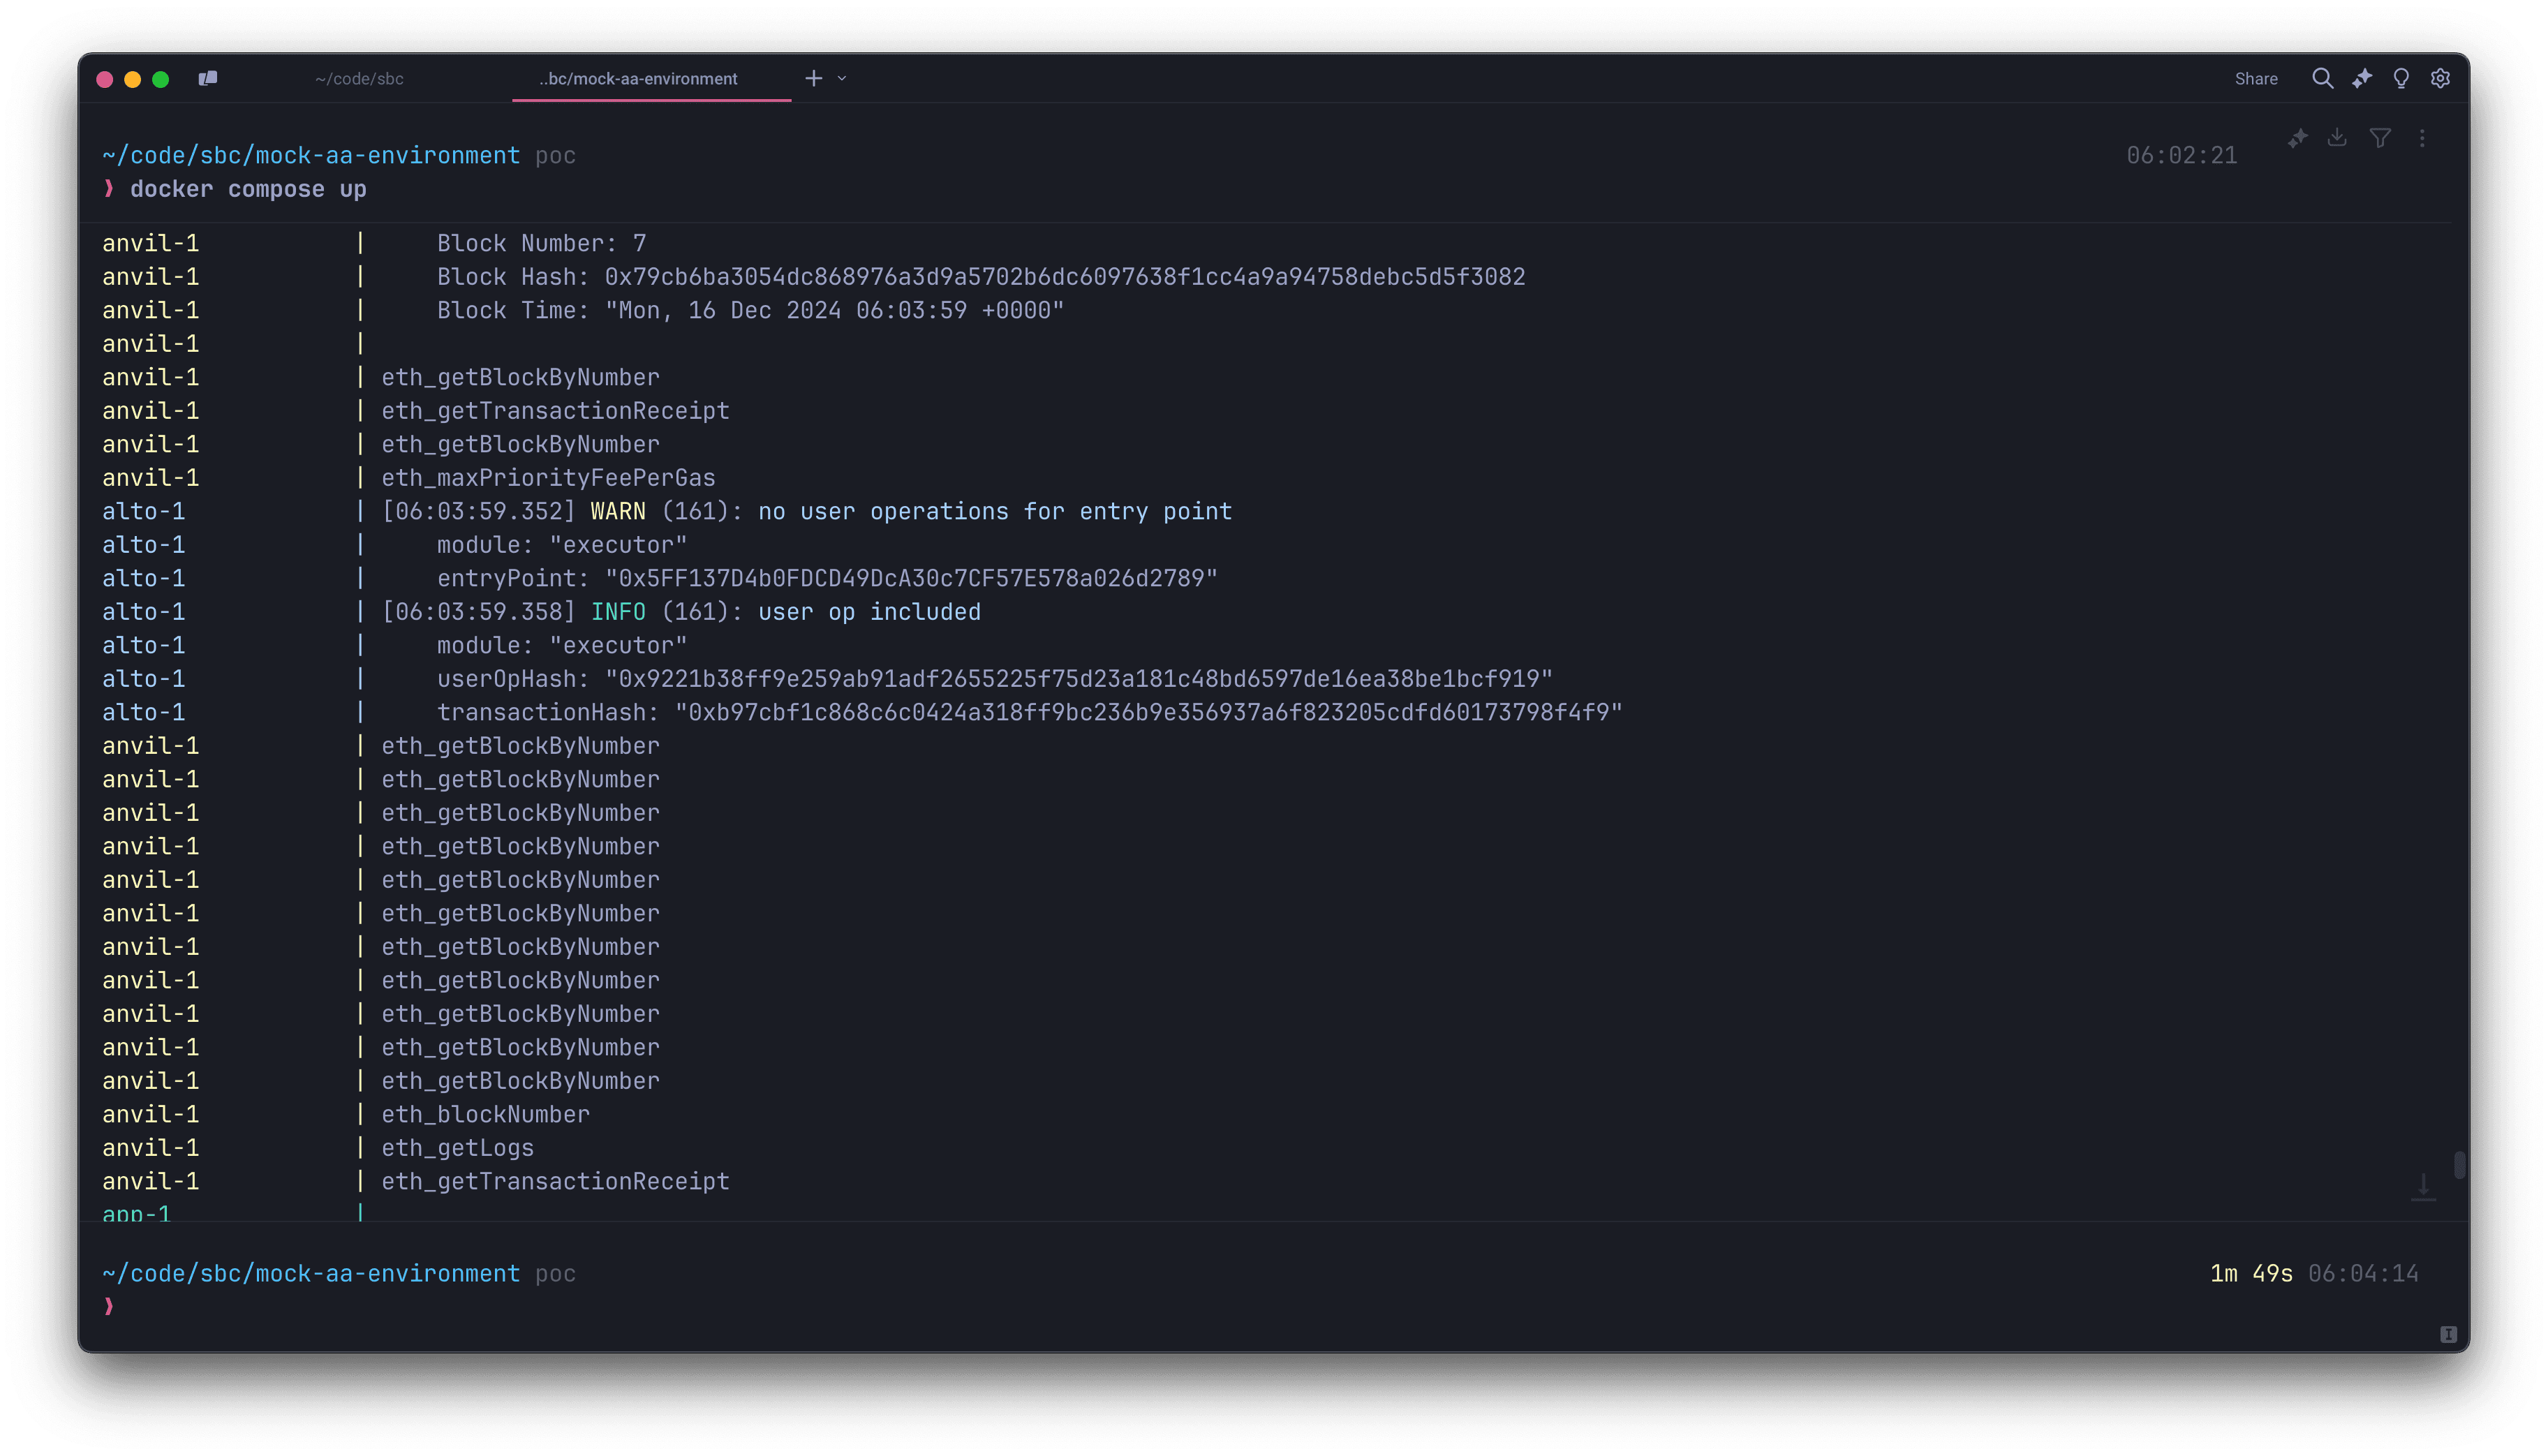Click the Share button

coord(2256,79)
